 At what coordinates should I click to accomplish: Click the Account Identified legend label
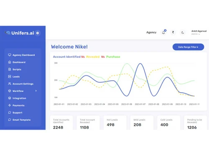tap(66, 57)
